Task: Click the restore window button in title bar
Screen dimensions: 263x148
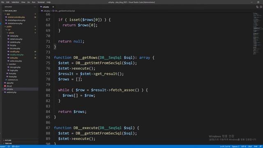Action: pyautogui.click(x=258, y=2)
